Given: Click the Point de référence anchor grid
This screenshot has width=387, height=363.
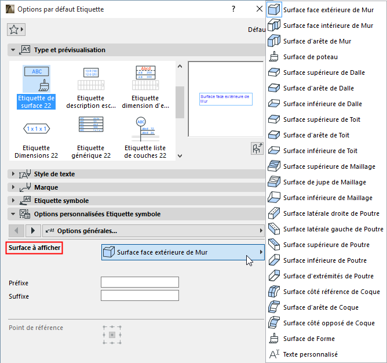Looking at the screenshot, I should coord(112,335).
